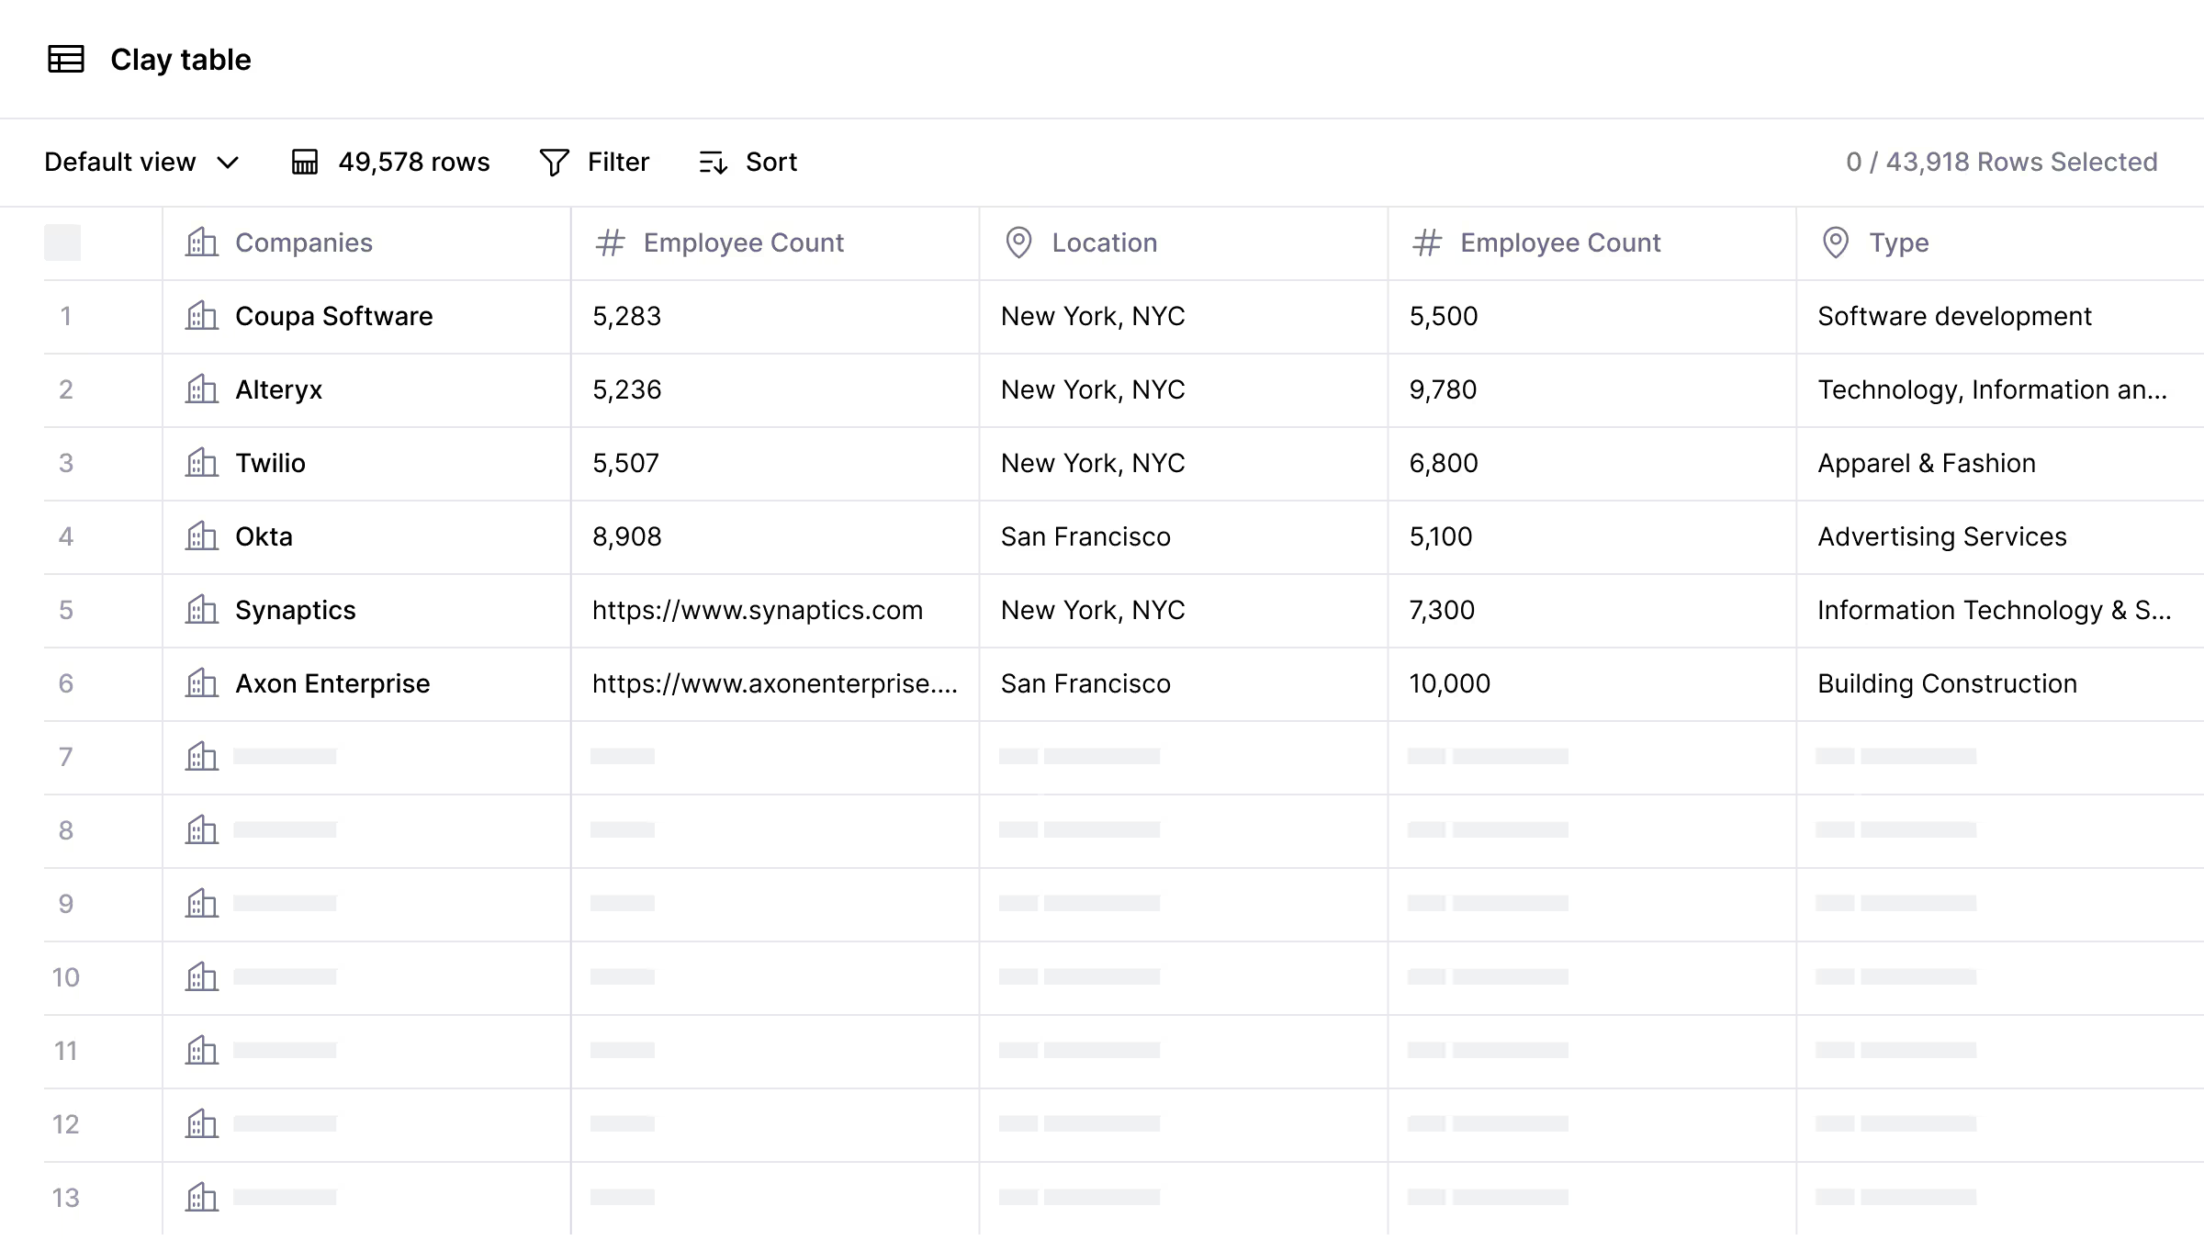This screenshot has width=2204, height=1240.
Task: Select row number 1 checkbox area
Action: pos(66,317)
